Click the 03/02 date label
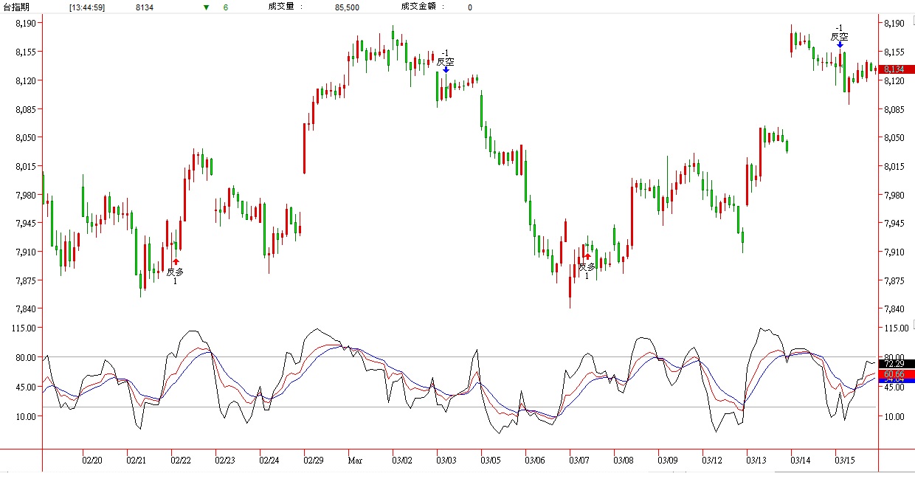915x479 pixels. pyautogui.click(x=402, y=460)
